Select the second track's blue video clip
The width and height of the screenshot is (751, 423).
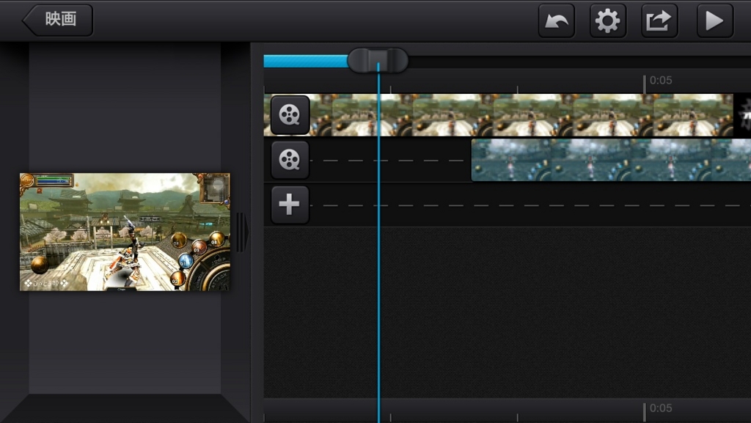611,160
